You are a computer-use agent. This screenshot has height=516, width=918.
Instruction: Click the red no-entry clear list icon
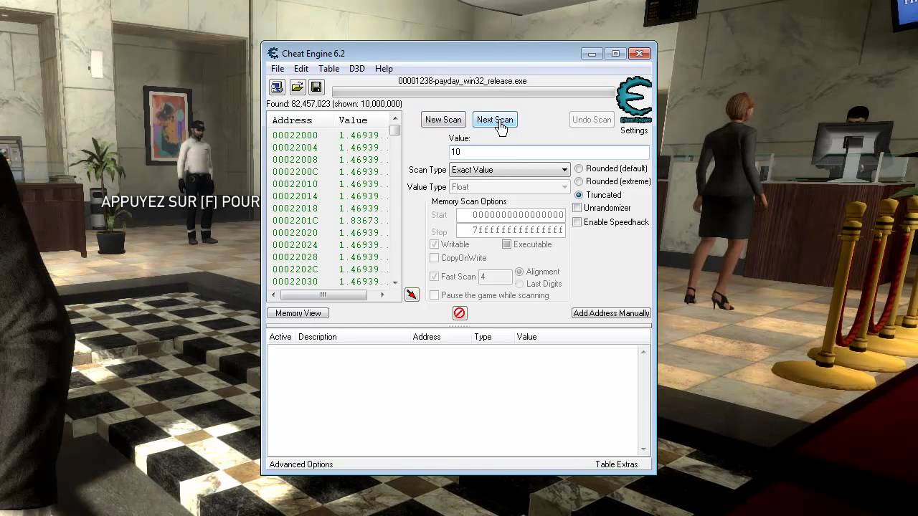pos(460,313)
